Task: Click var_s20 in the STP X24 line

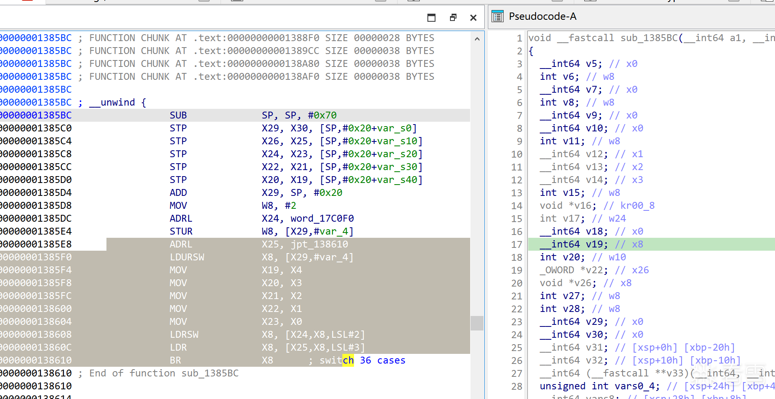Action: pyautogui.click(x=397, y=154)
